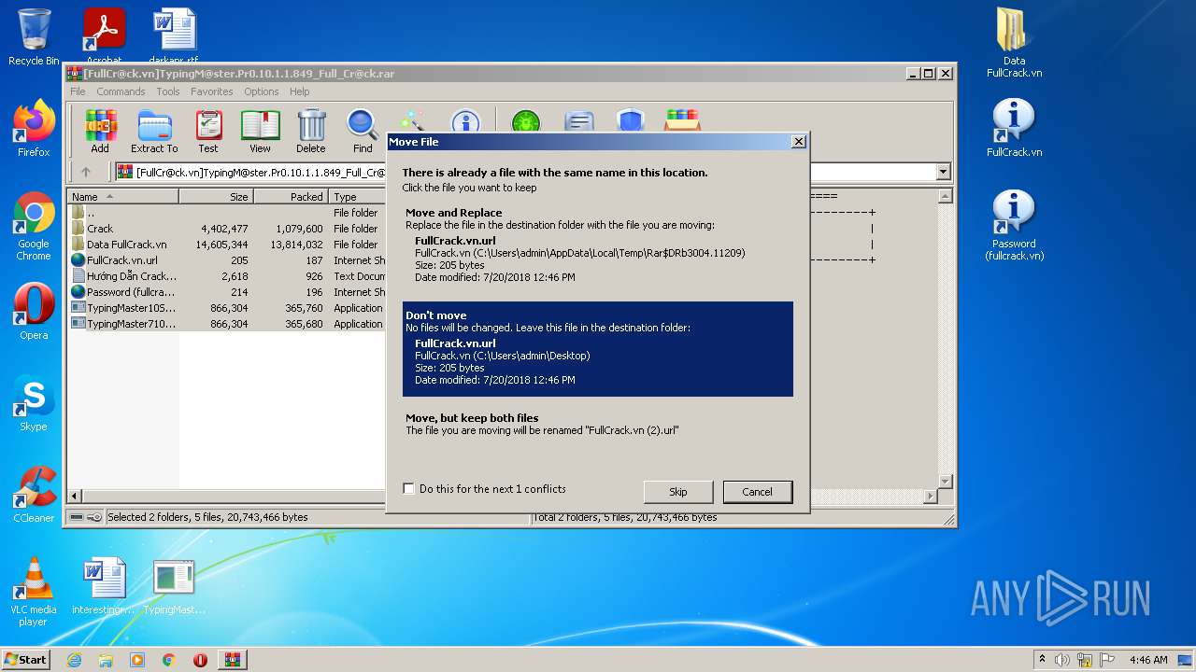
Task: Sort by the Packed column header
Action: click(x=290, y=197)
